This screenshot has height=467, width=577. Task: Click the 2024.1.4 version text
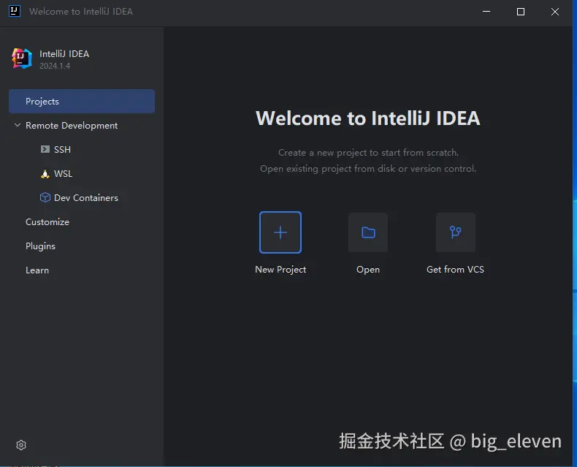pyautogui.click(x=55, y=66)
